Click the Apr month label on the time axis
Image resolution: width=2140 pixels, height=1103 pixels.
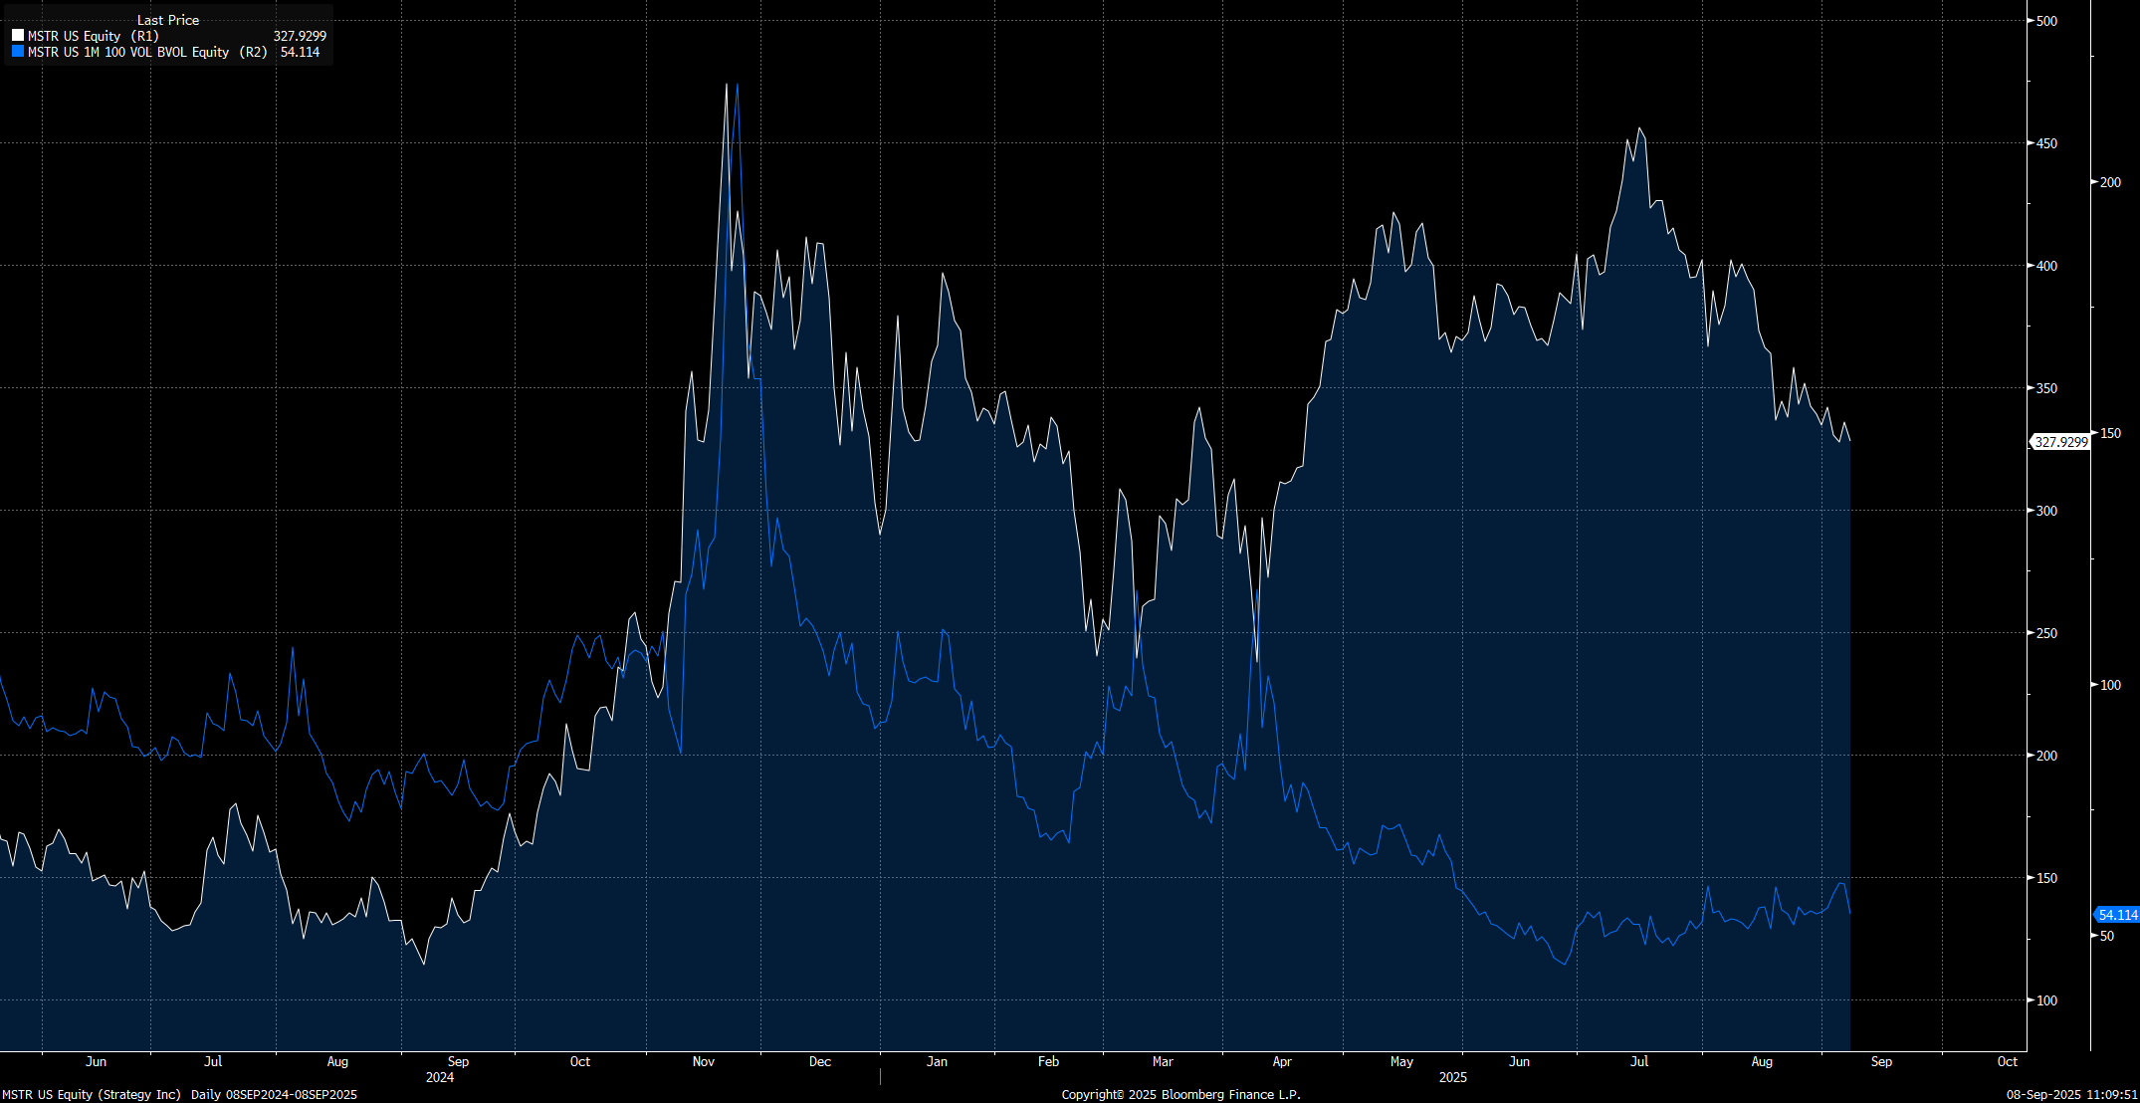(1282, 1061)
